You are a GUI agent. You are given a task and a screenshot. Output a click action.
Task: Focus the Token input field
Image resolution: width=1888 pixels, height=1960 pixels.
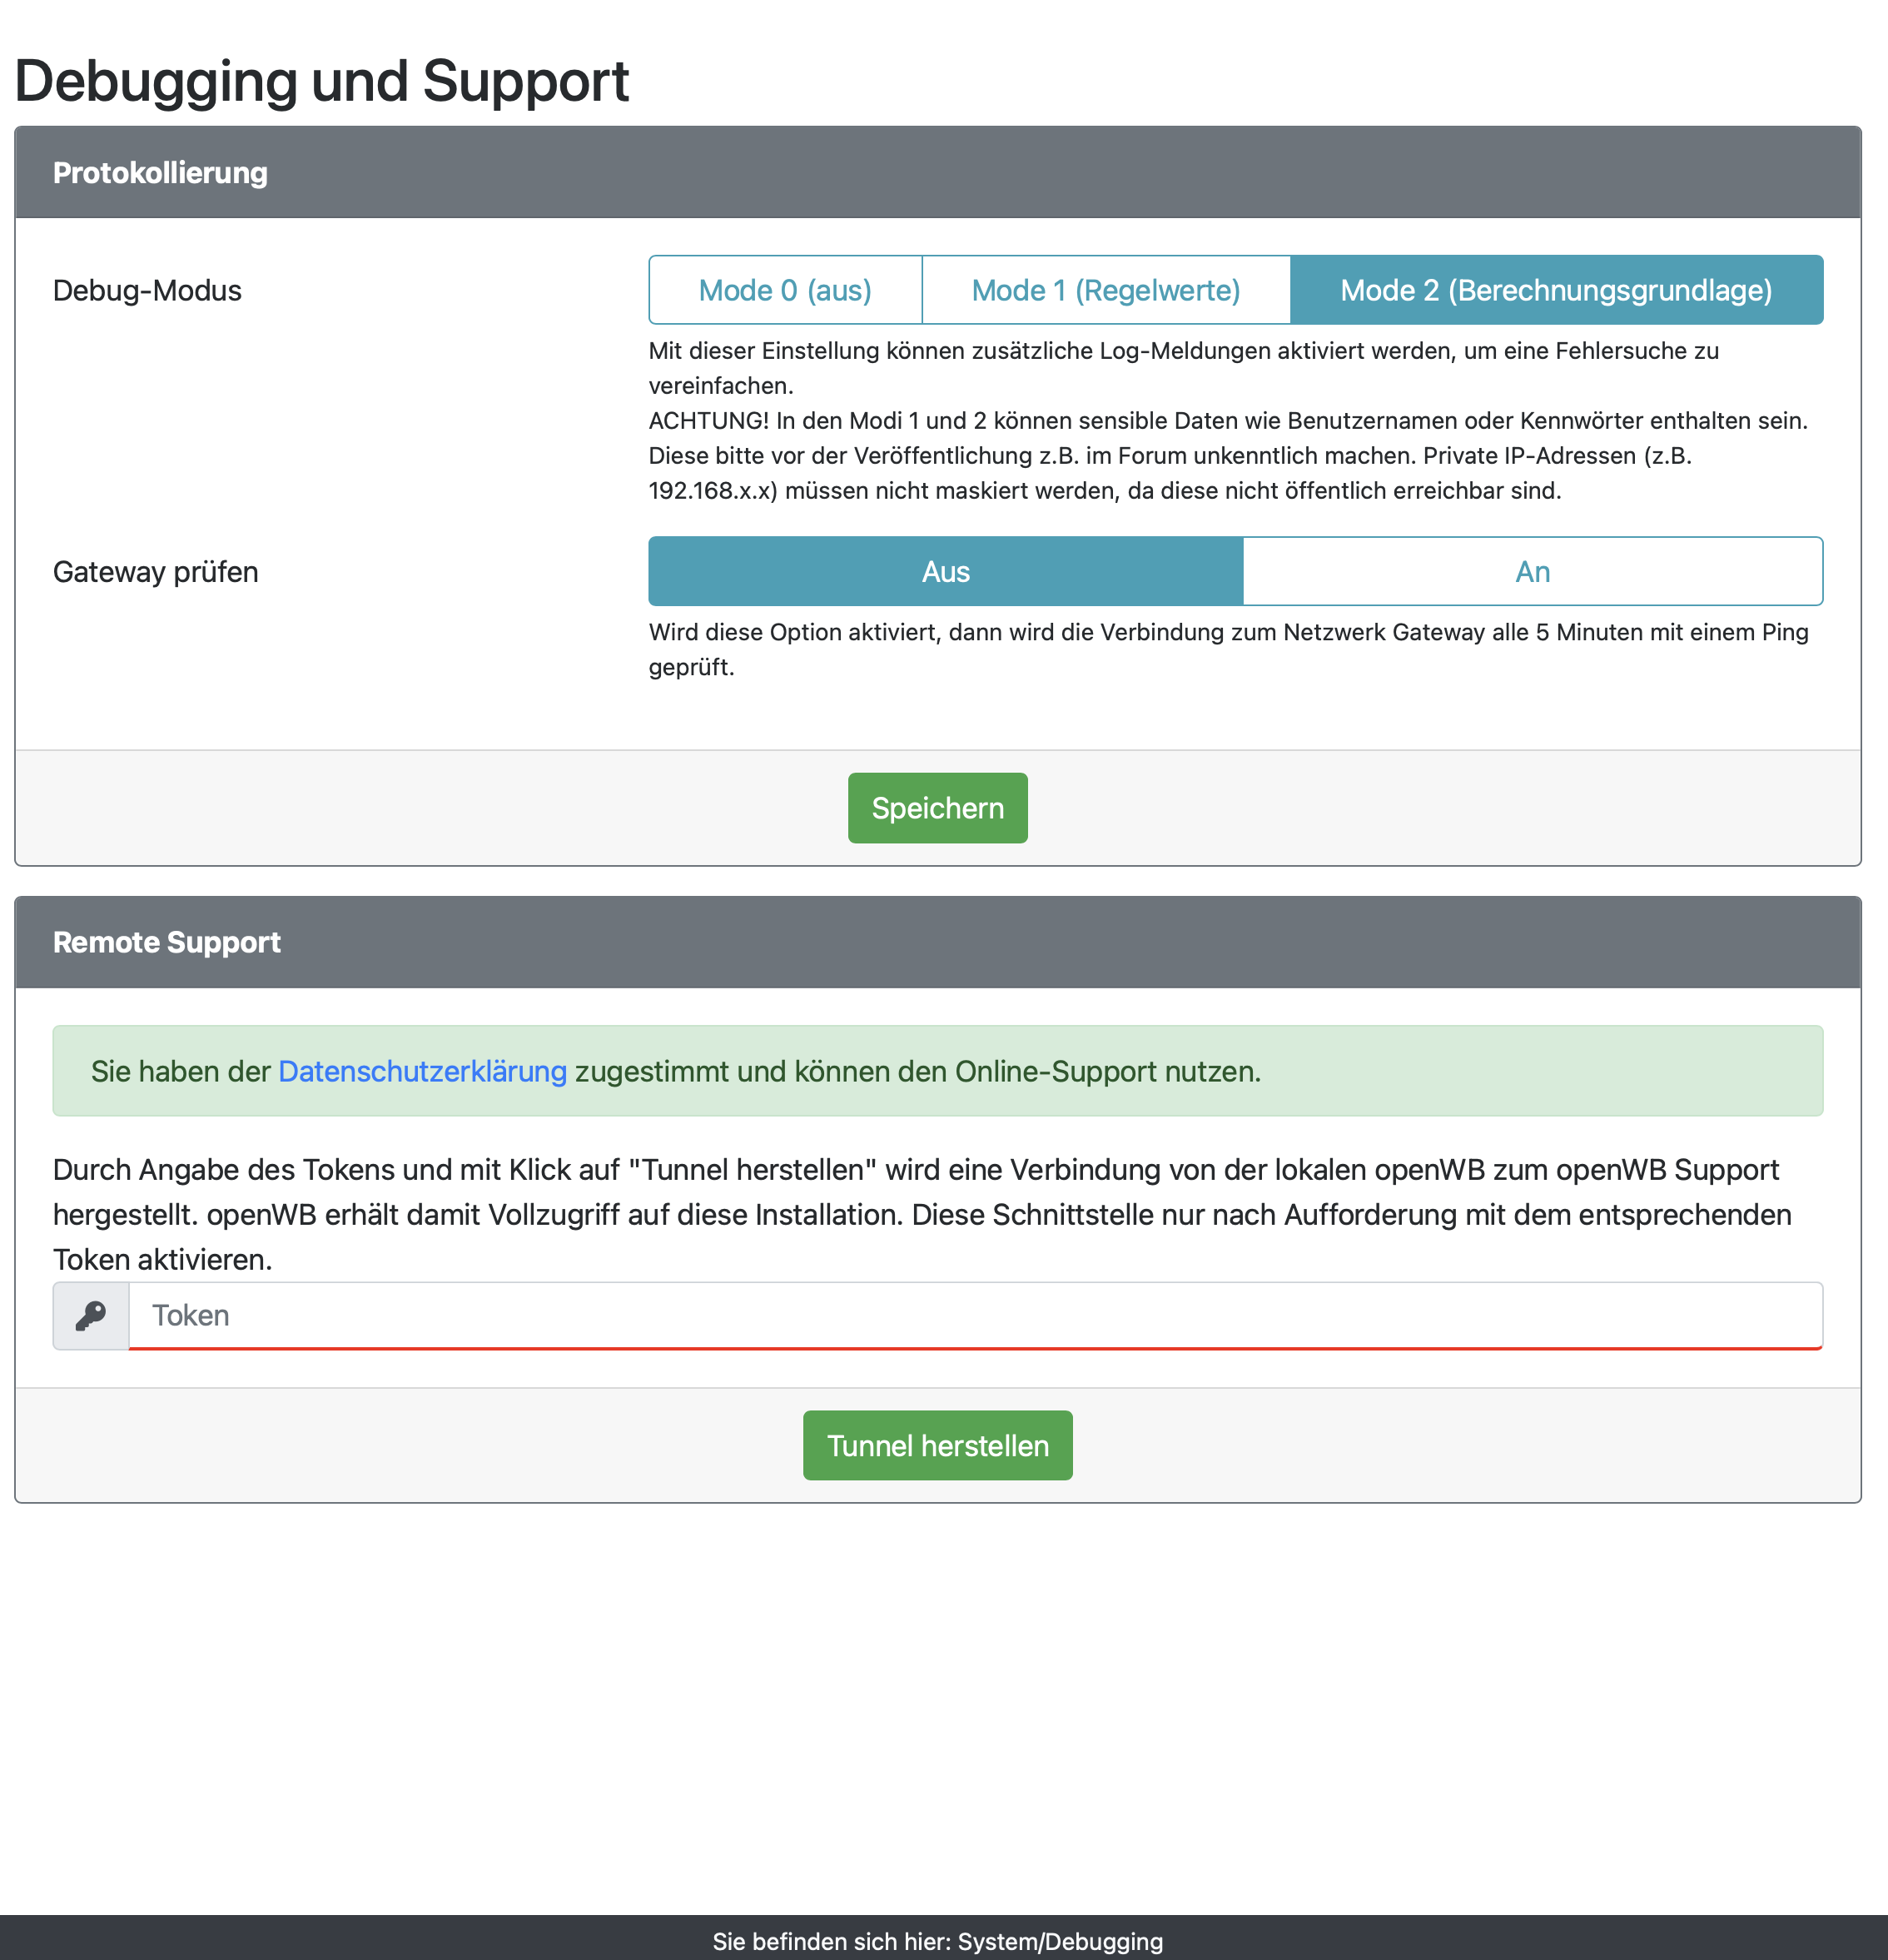coord(975,1315)
